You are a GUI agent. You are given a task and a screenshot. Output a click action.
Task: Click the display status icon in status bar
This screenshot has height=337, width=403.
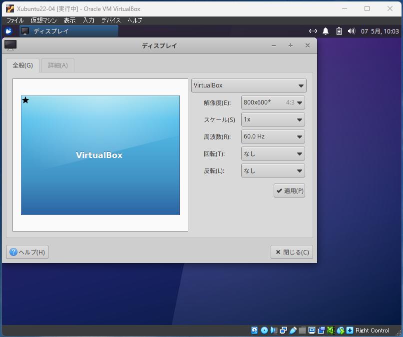point(312,330)
